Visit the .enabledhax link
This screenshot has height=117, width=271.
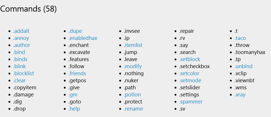tap(83, 38)
